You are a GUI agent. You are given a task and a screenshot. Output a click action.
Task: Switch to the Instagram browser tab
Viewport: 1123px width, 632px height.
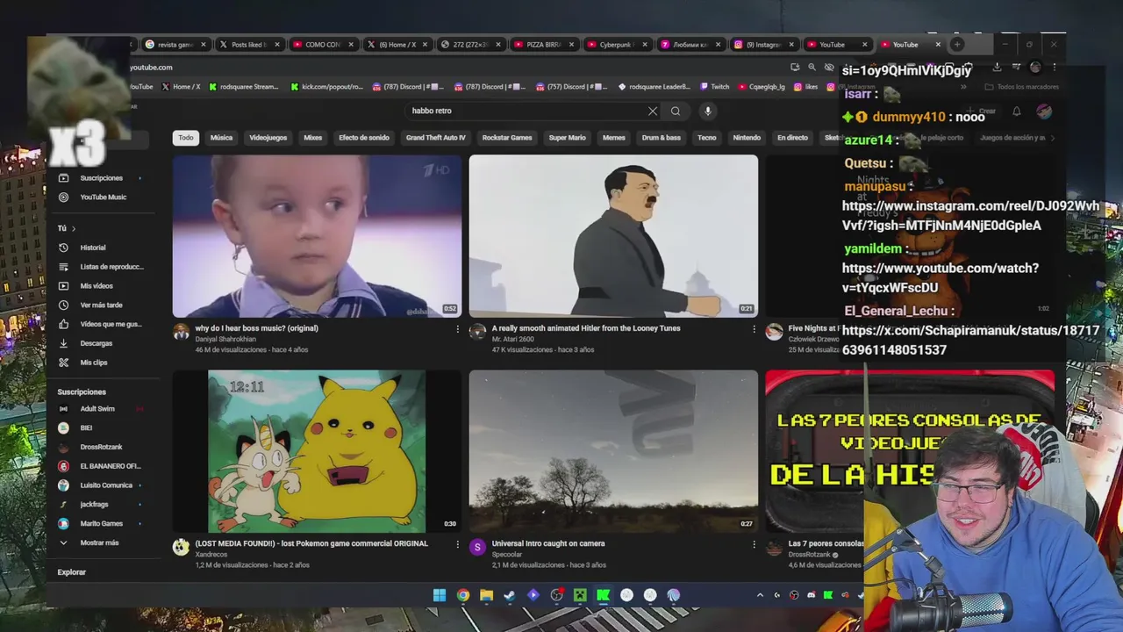coord(763,45)
